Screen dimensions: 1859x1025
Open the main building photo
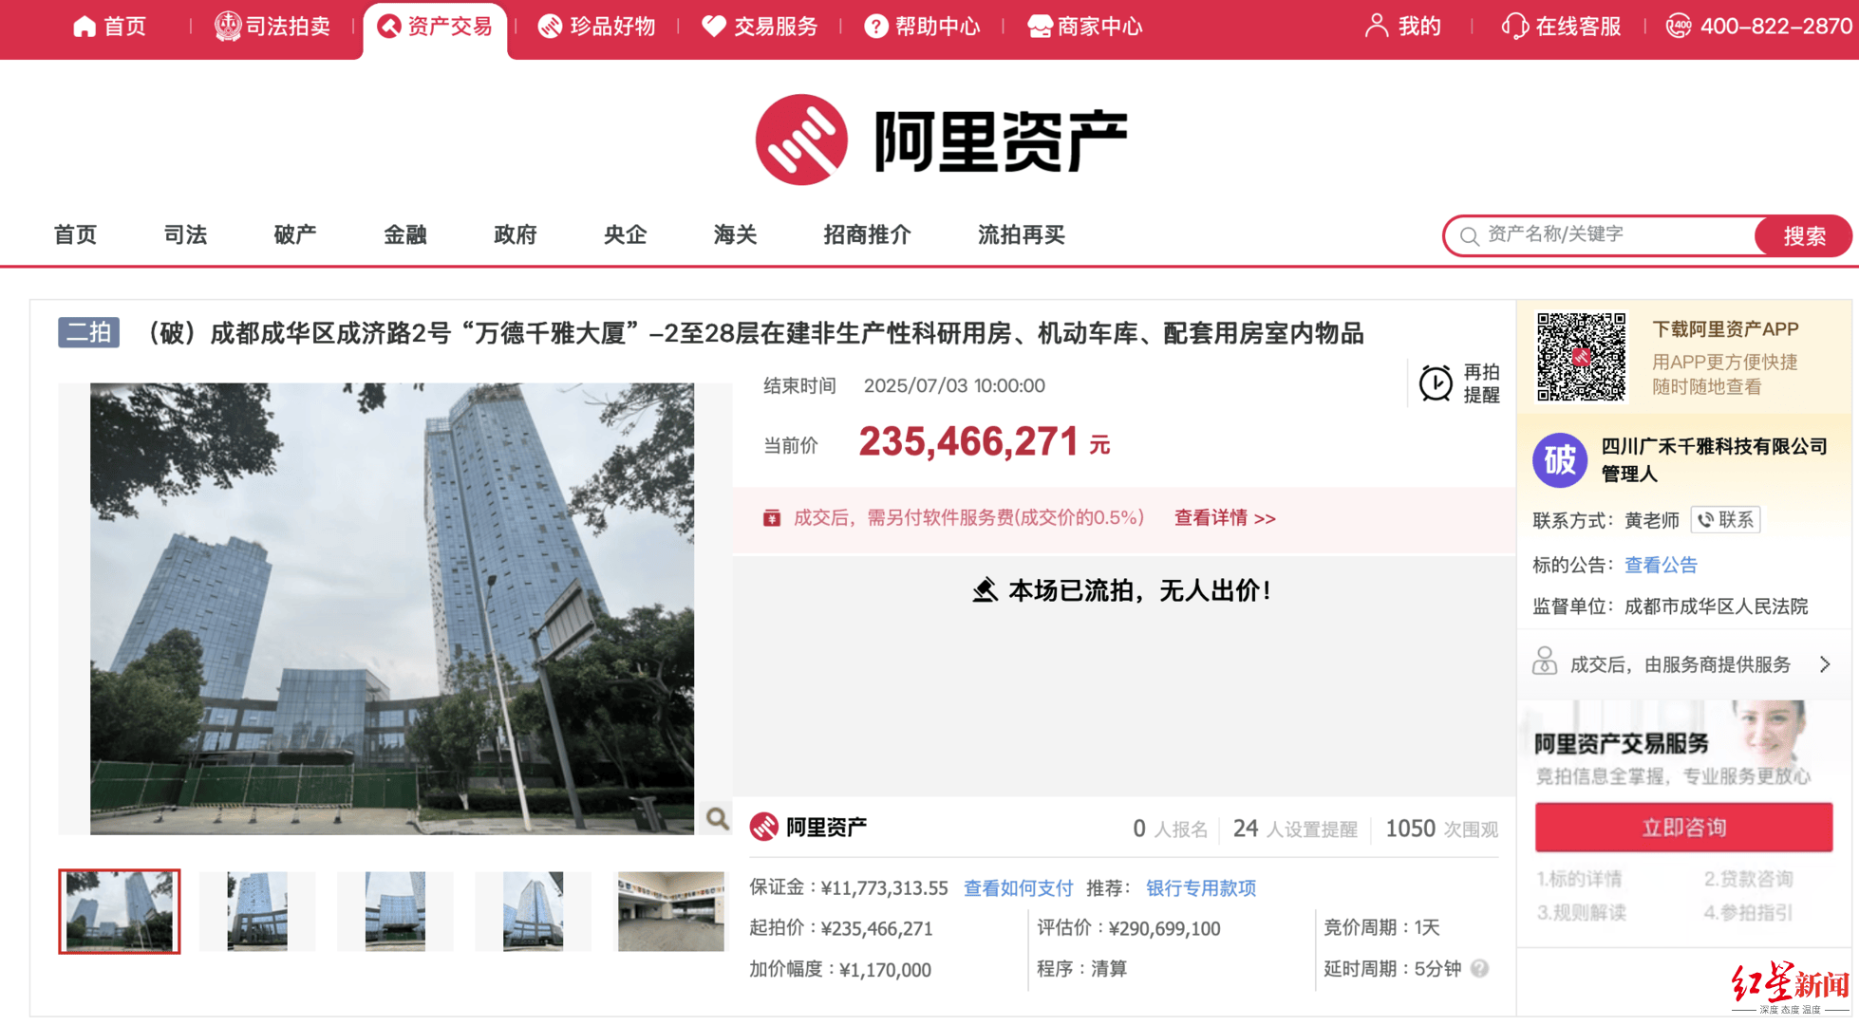point(392,608)
